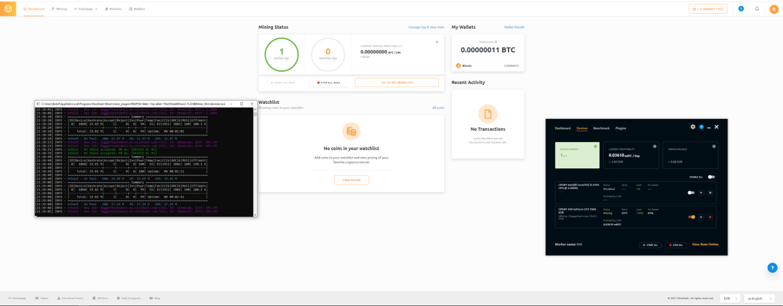Screen dimensions: 783x306
Task: Open View Stats Online link
Action: point(705,244)
